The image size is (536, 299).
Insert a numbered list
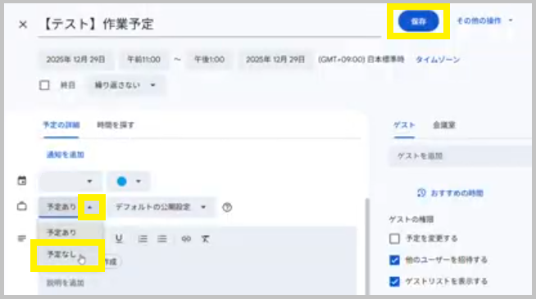pyautogui.click(x=143, y=238)
